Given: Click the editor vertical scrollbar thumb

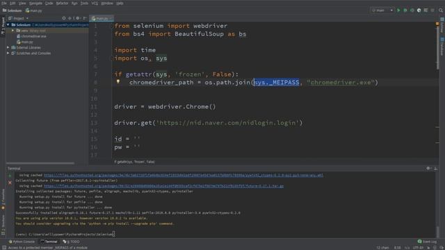Looking at the screenshot, I should (437, 48).
